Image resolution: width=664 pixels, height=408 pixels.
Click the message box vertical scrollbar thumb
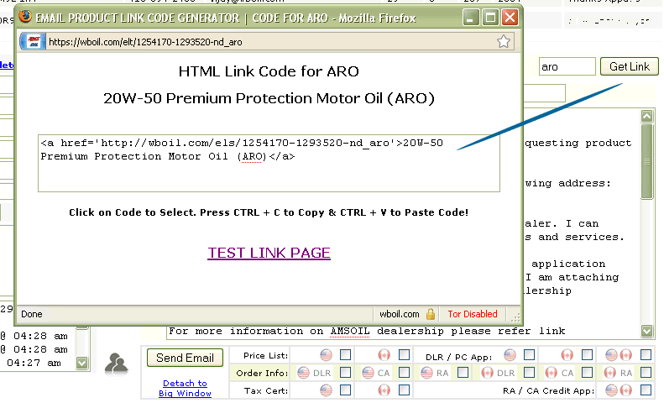tap(646, 161)
